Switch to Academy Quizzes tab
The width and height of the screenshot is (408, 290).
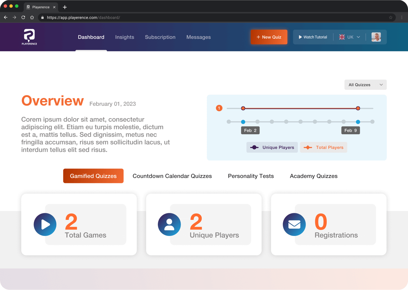tap(314, 176)
